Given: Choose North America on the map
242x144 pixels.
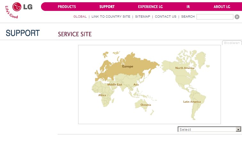Looking at the screenshot, I should coord(185,68).
